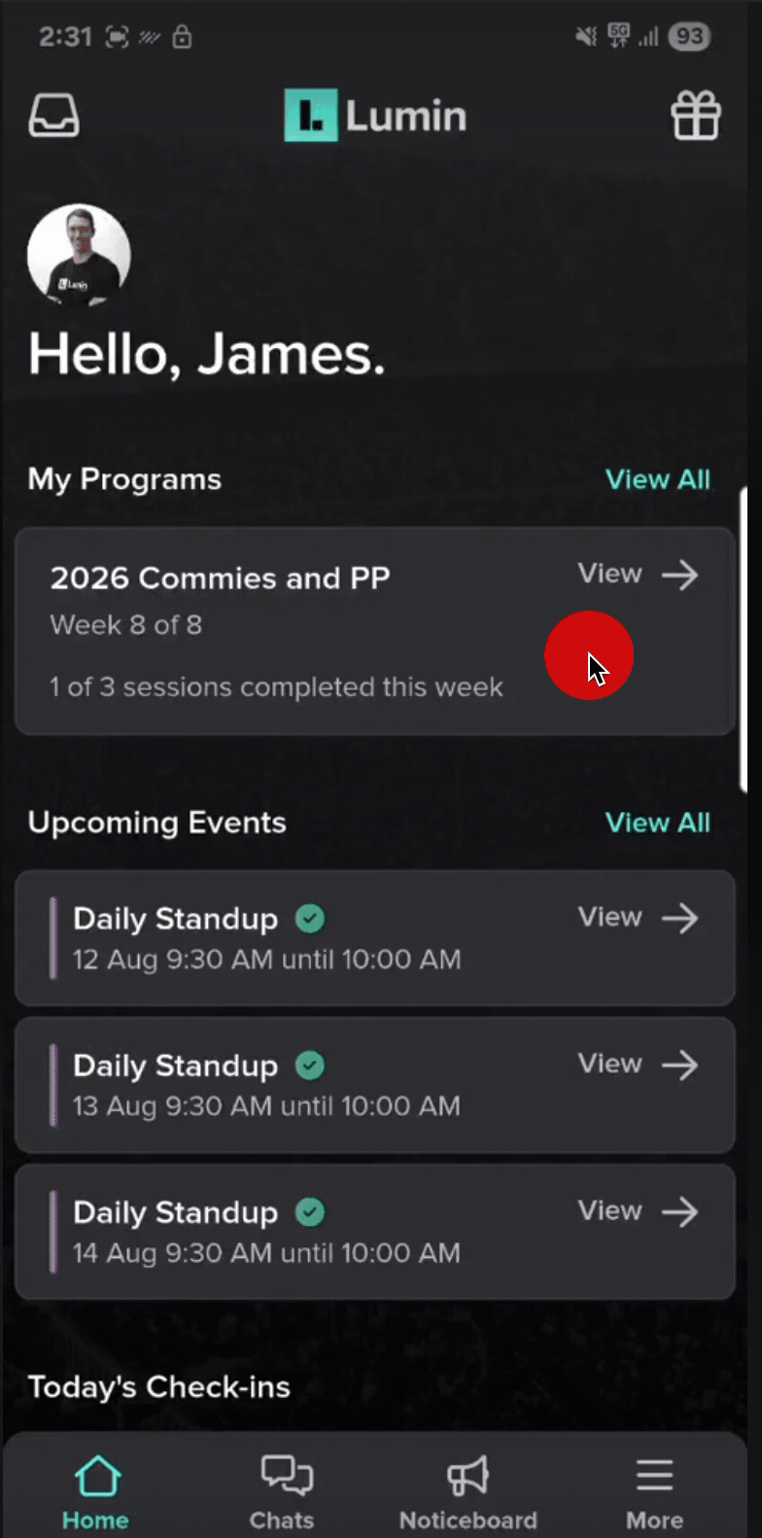Open arrow for 2026 Commies and PP
762x1538 pixels.
click(679, 575)
